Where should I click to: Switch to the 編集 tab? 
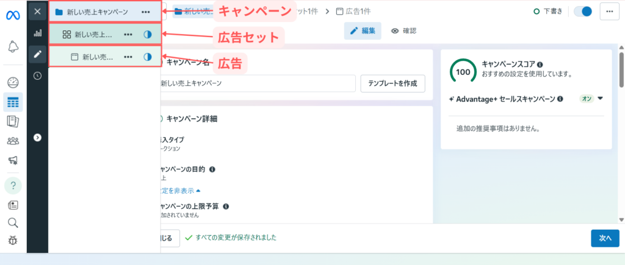[363, 30]
